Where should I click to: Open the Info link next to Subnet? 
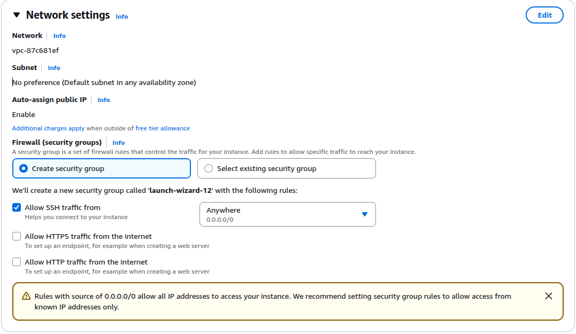click(x=54, y=68)
